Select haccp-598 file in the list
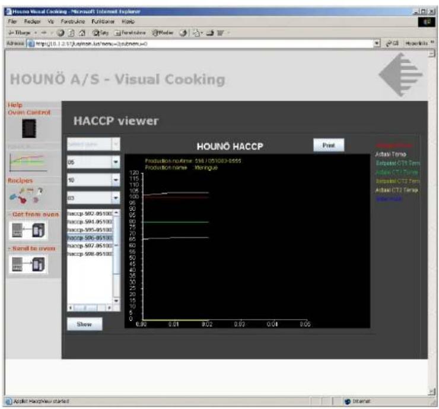Image resolution: width=439 pixels, height=409 pixels. pos(90,254)
